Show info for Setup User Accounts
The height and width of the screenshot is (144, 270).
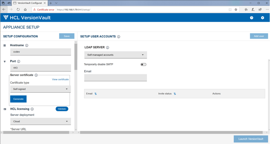coord(119,37)
